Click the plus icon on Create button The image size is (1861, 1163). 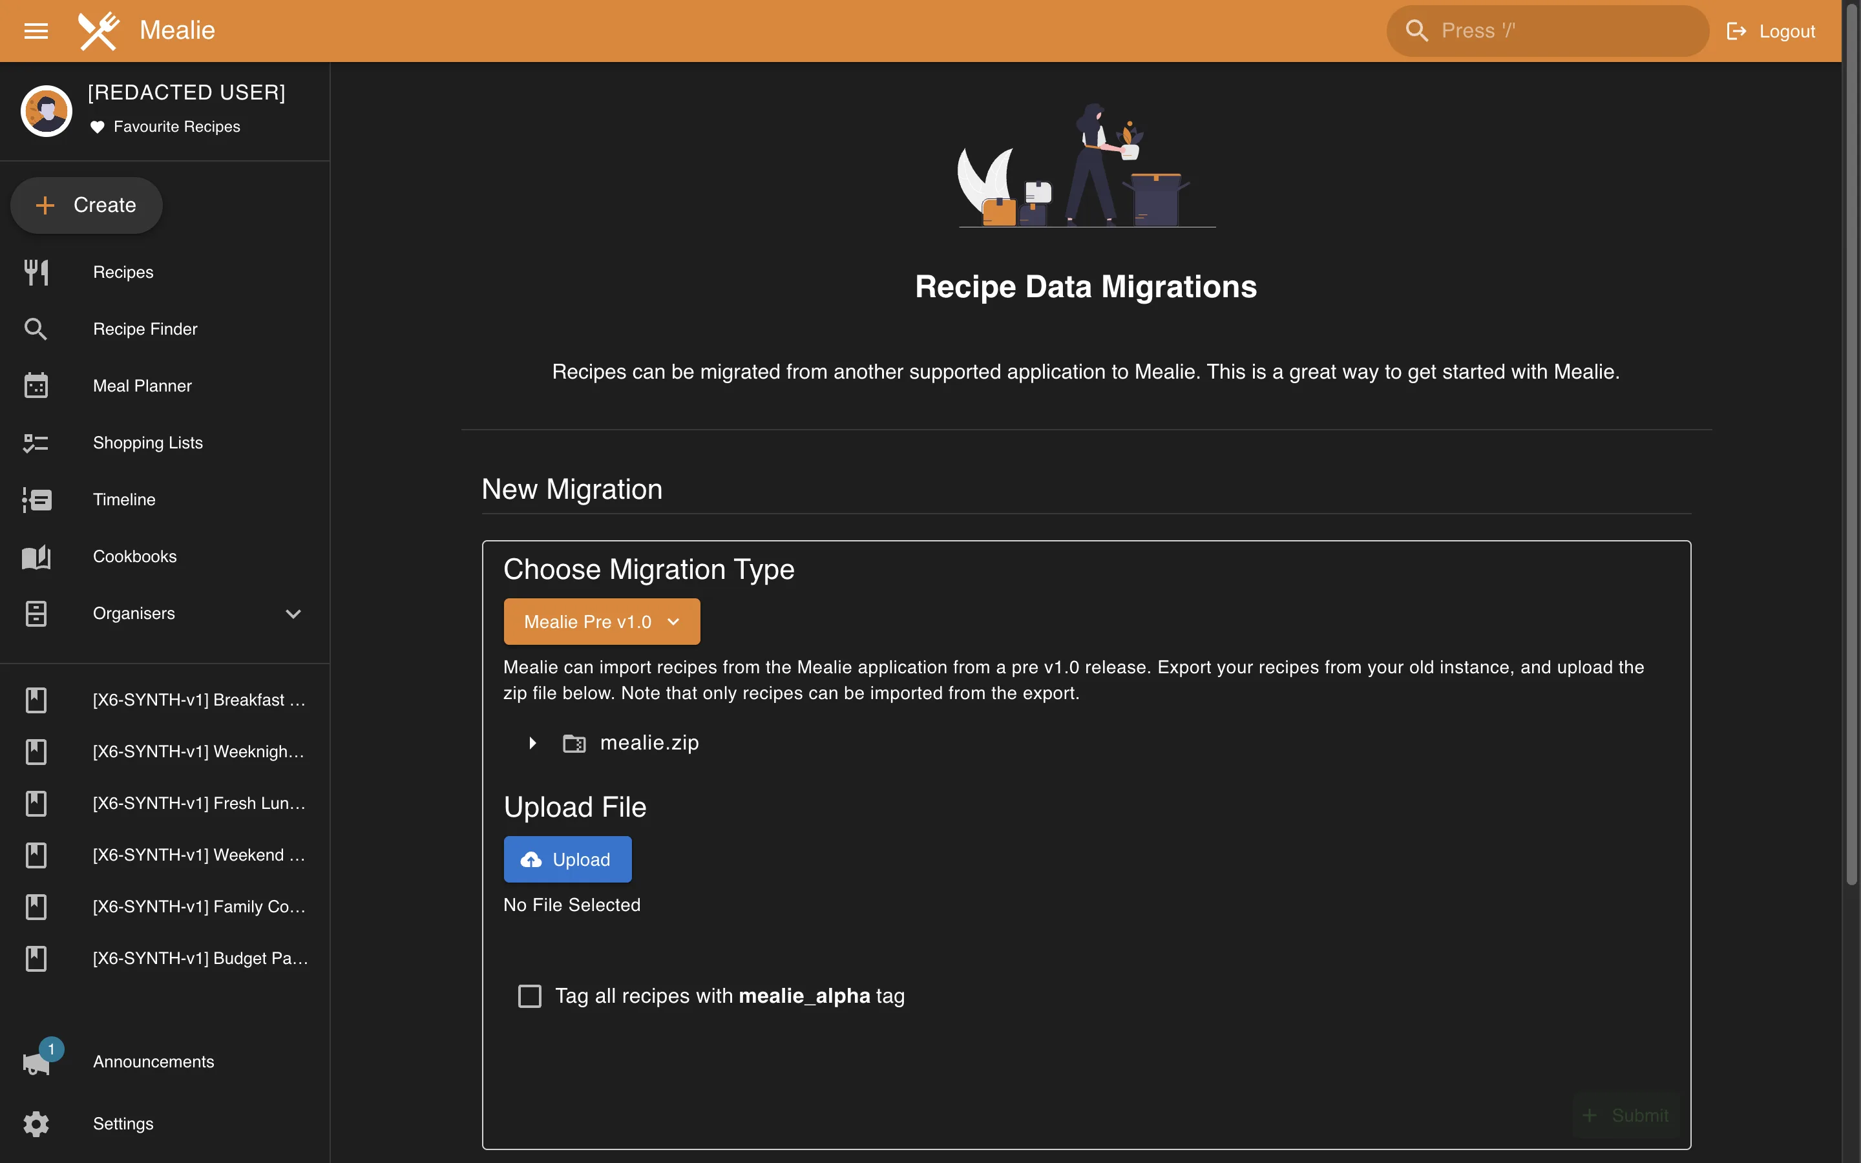pyautogui.click(x=45, y=205)
